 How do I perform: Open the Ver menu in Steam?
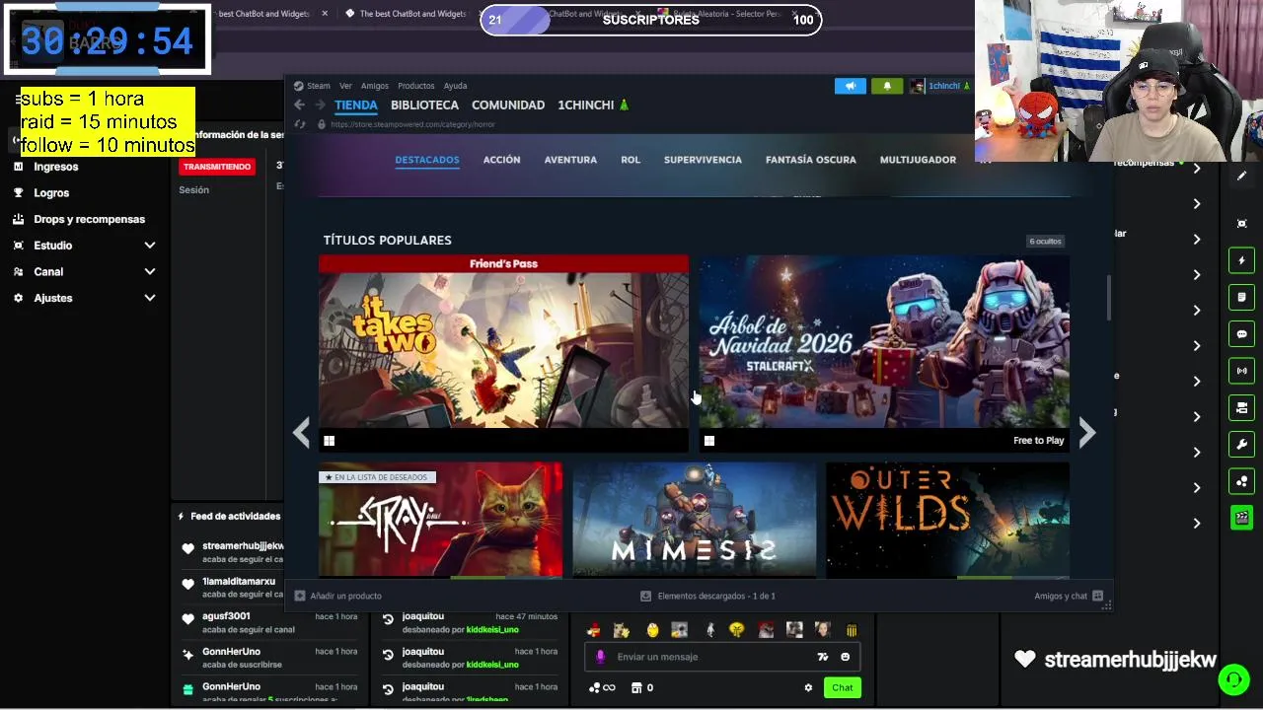tap(345, 86)
